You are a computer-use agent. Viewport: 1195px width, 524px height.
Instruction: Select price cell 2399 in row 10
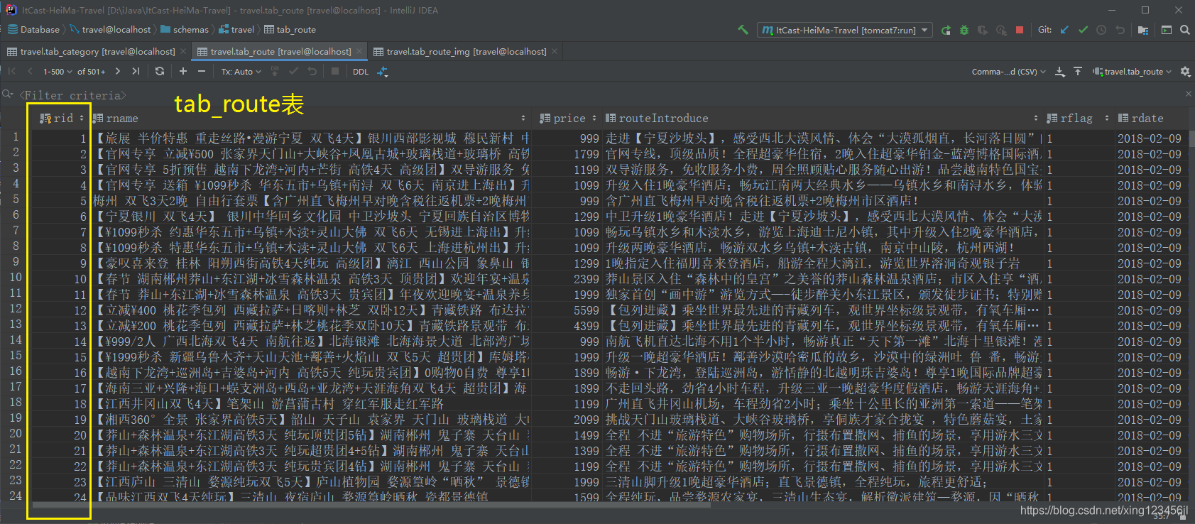click(x=567, y=279)
